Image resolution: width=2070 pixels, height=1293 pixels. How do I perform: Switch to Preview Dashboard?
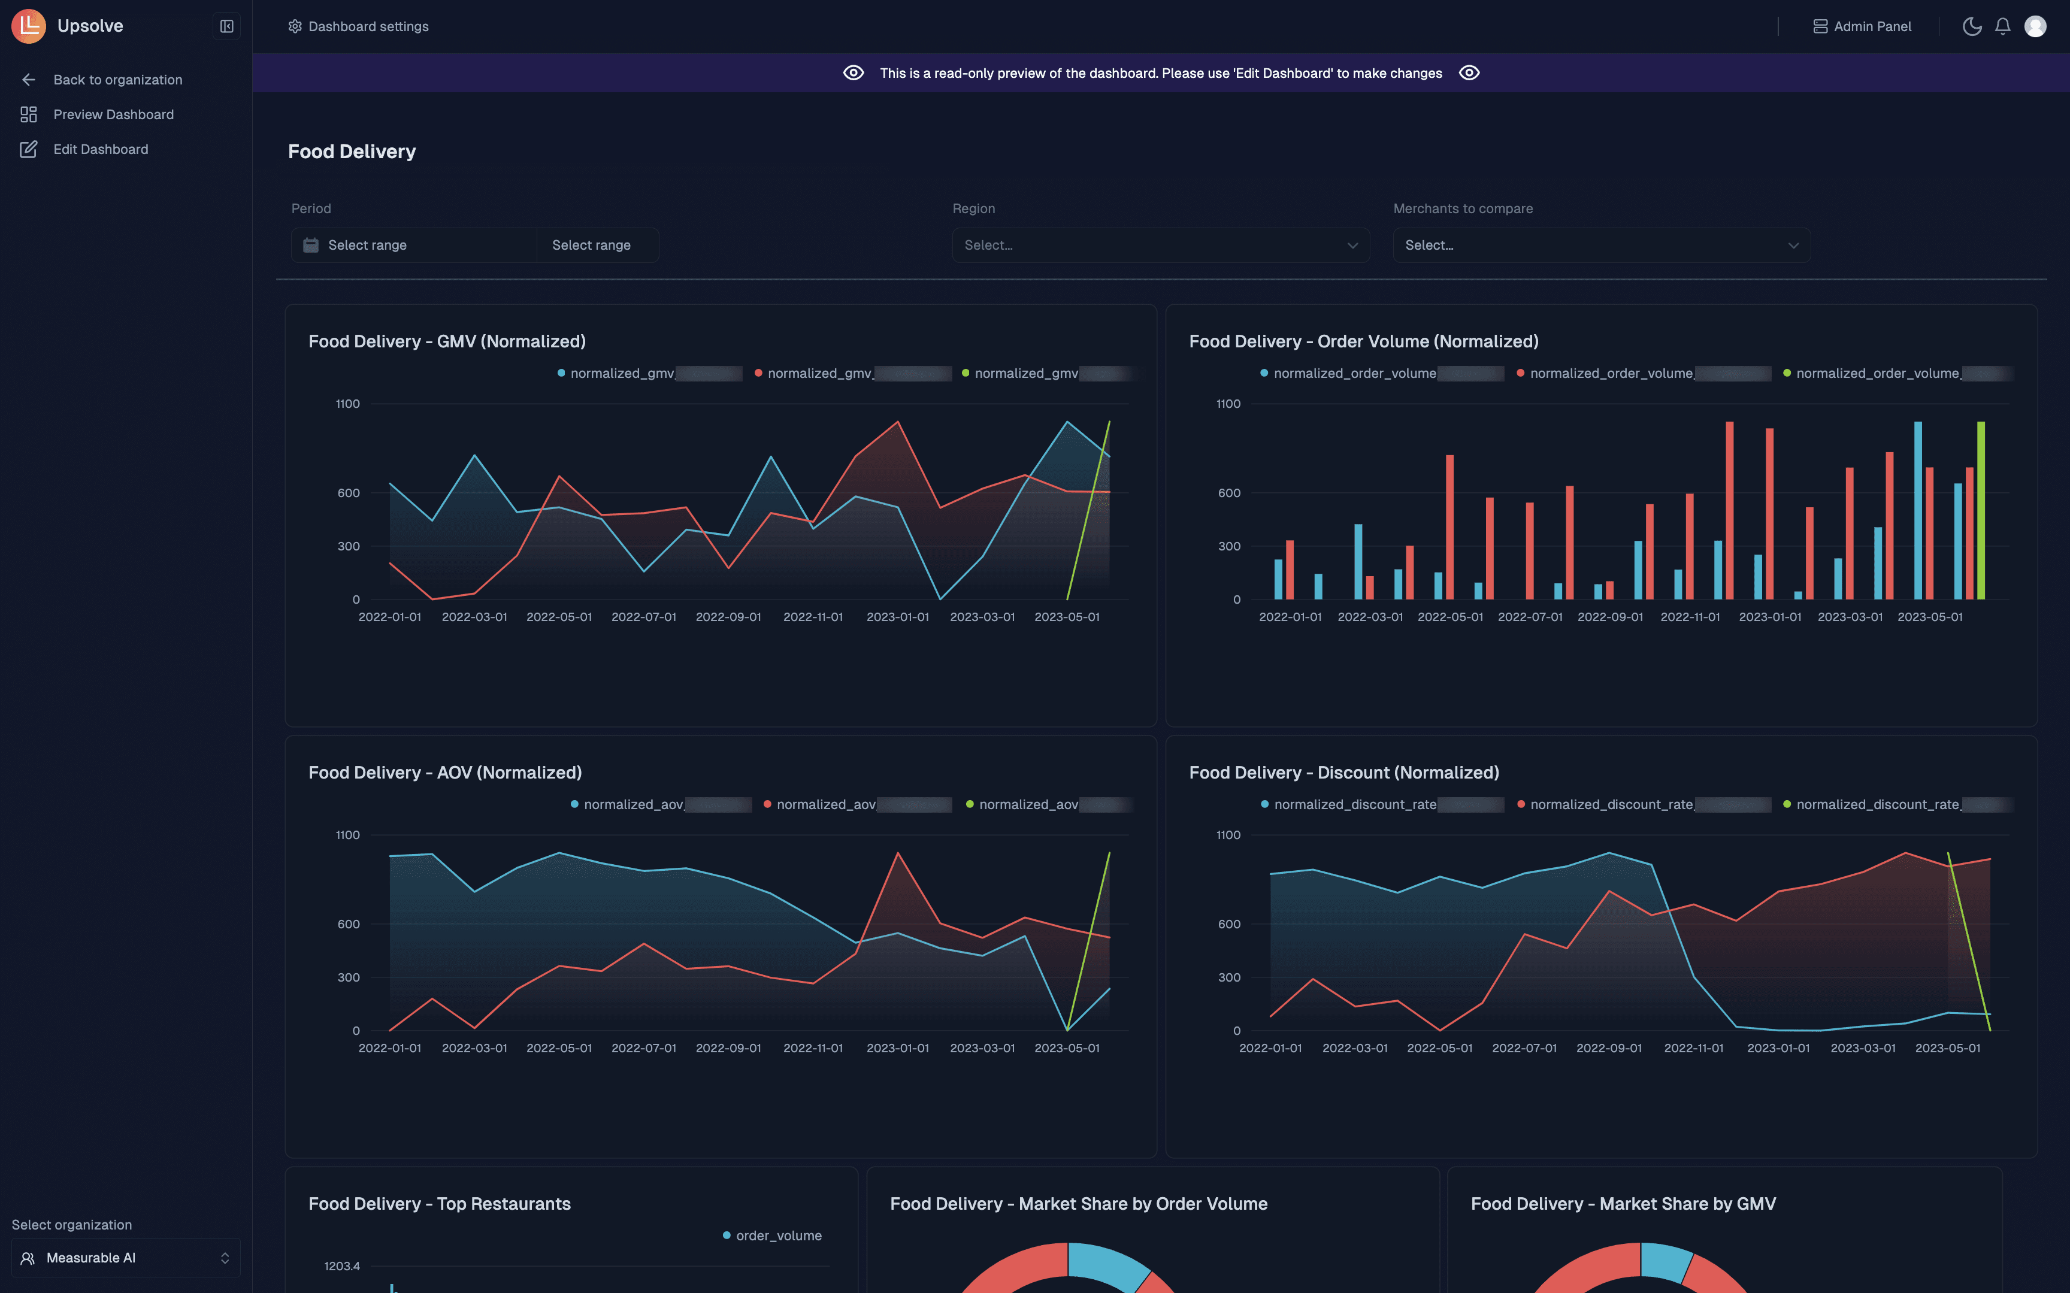(x=114, y=114)
